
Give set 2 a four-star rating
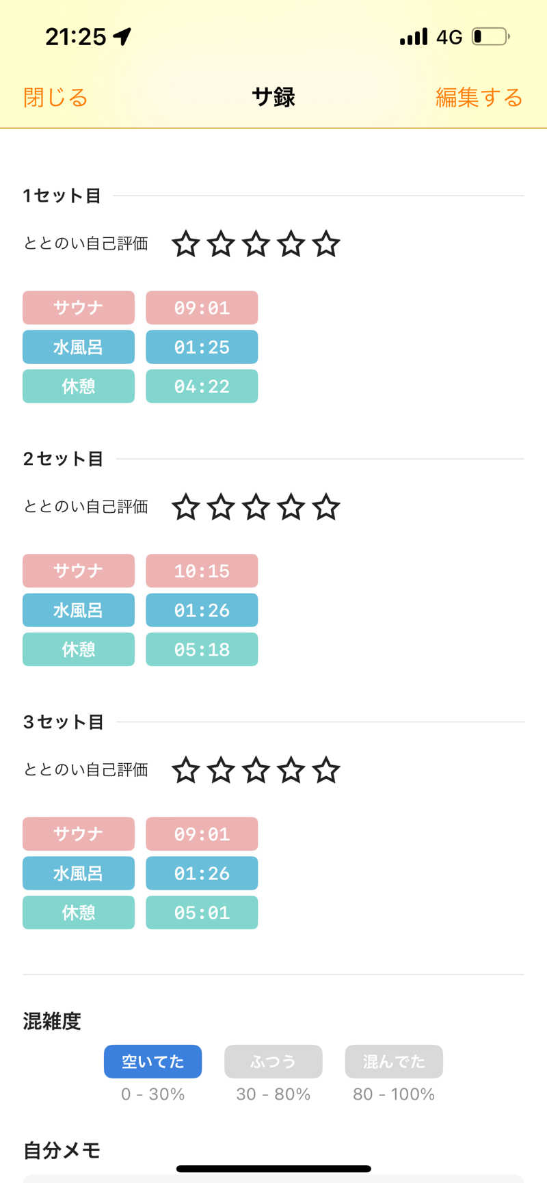tap(291, 507)
